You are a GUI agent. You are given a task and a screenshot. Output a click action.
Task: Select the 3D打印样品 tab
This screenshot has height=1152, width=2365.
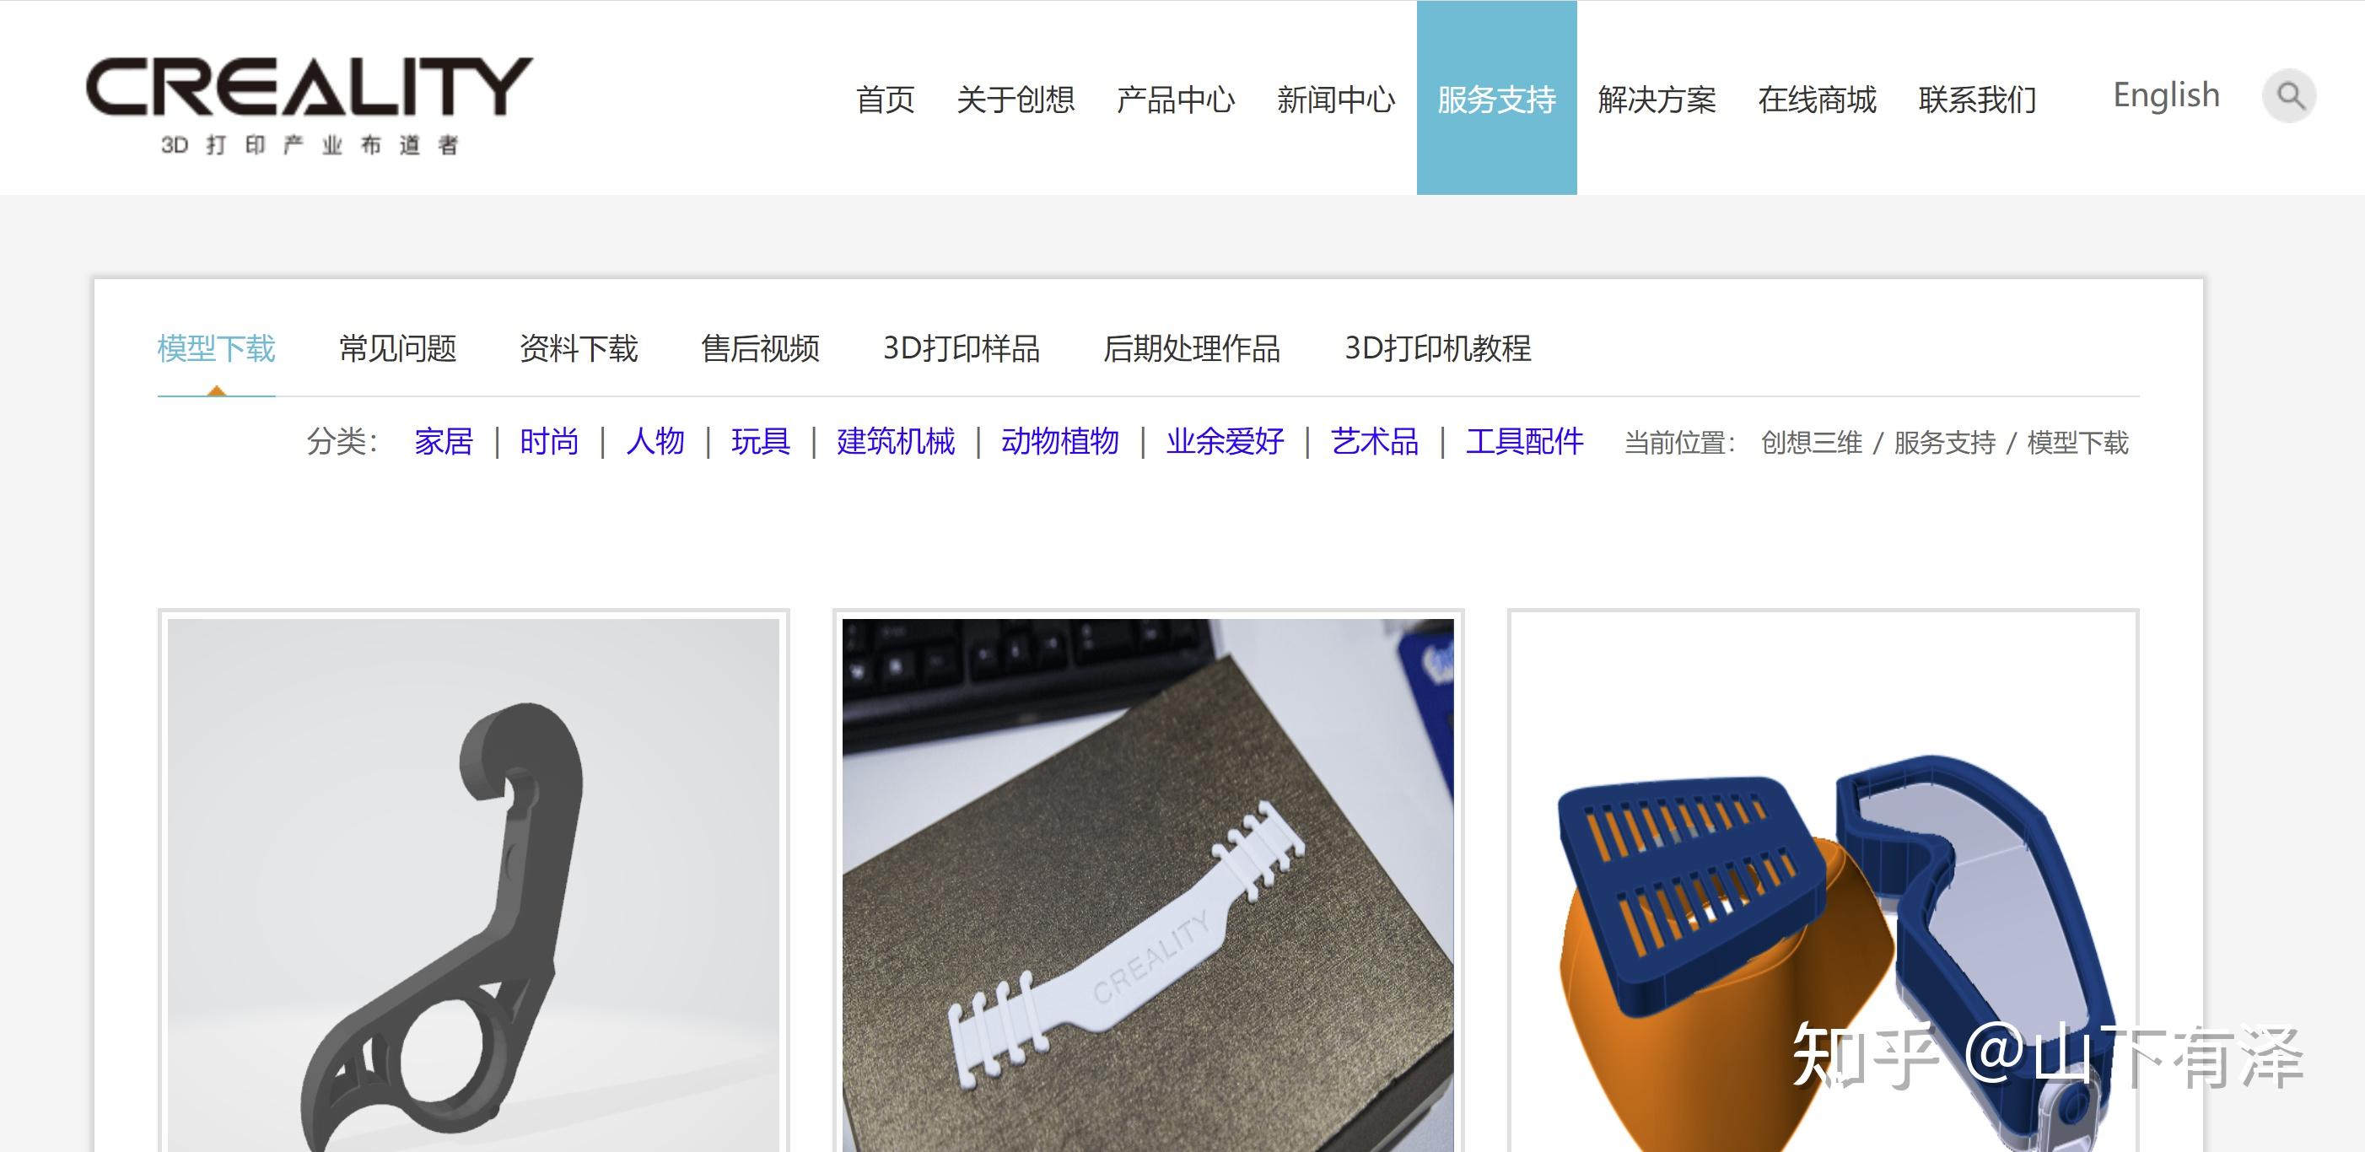pos(962,348)
